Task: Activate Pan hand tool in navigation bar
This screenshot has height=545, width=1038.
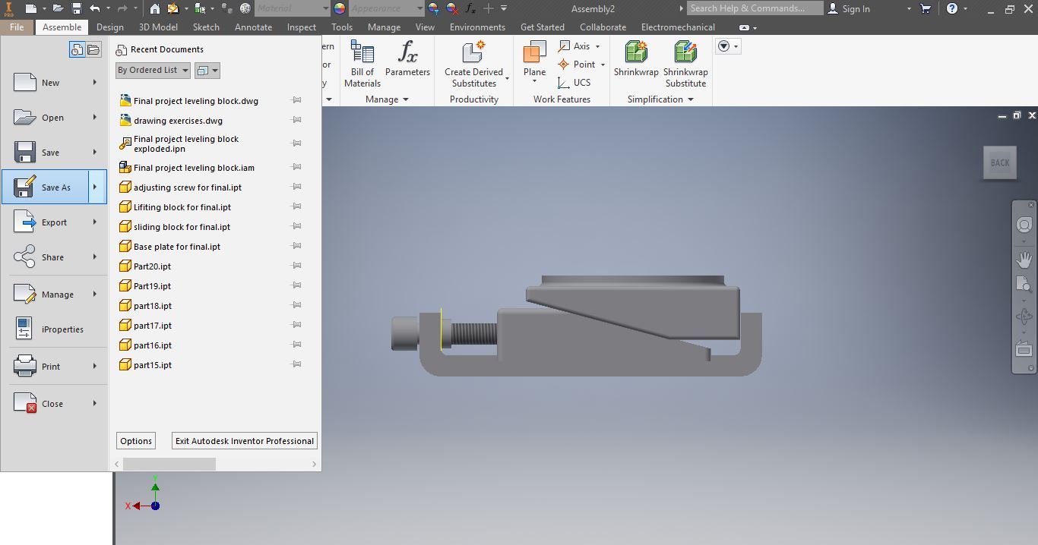Action: tap(1024, 260)
